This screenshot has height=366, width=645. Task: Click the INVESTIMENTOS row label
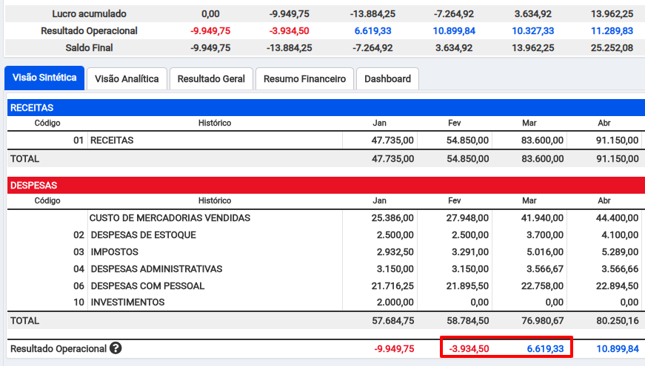click(127, 302)
